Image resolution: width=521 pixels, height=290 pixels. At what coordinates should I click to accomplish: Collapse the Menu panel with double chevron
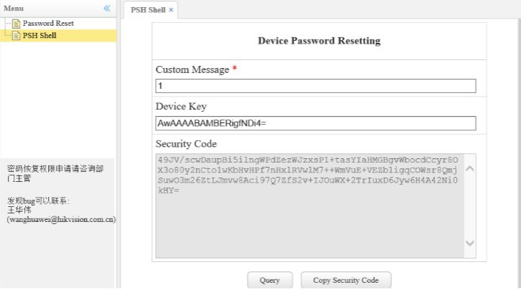(x=107, y=8)
